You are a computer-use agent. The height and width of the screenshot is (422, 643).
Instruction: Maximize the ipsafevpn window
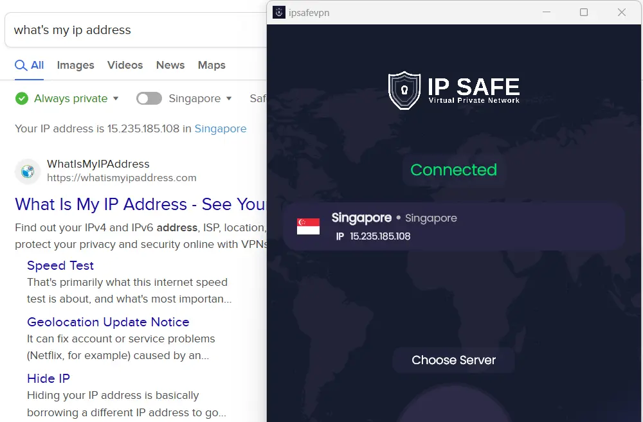tap(584, 12)
